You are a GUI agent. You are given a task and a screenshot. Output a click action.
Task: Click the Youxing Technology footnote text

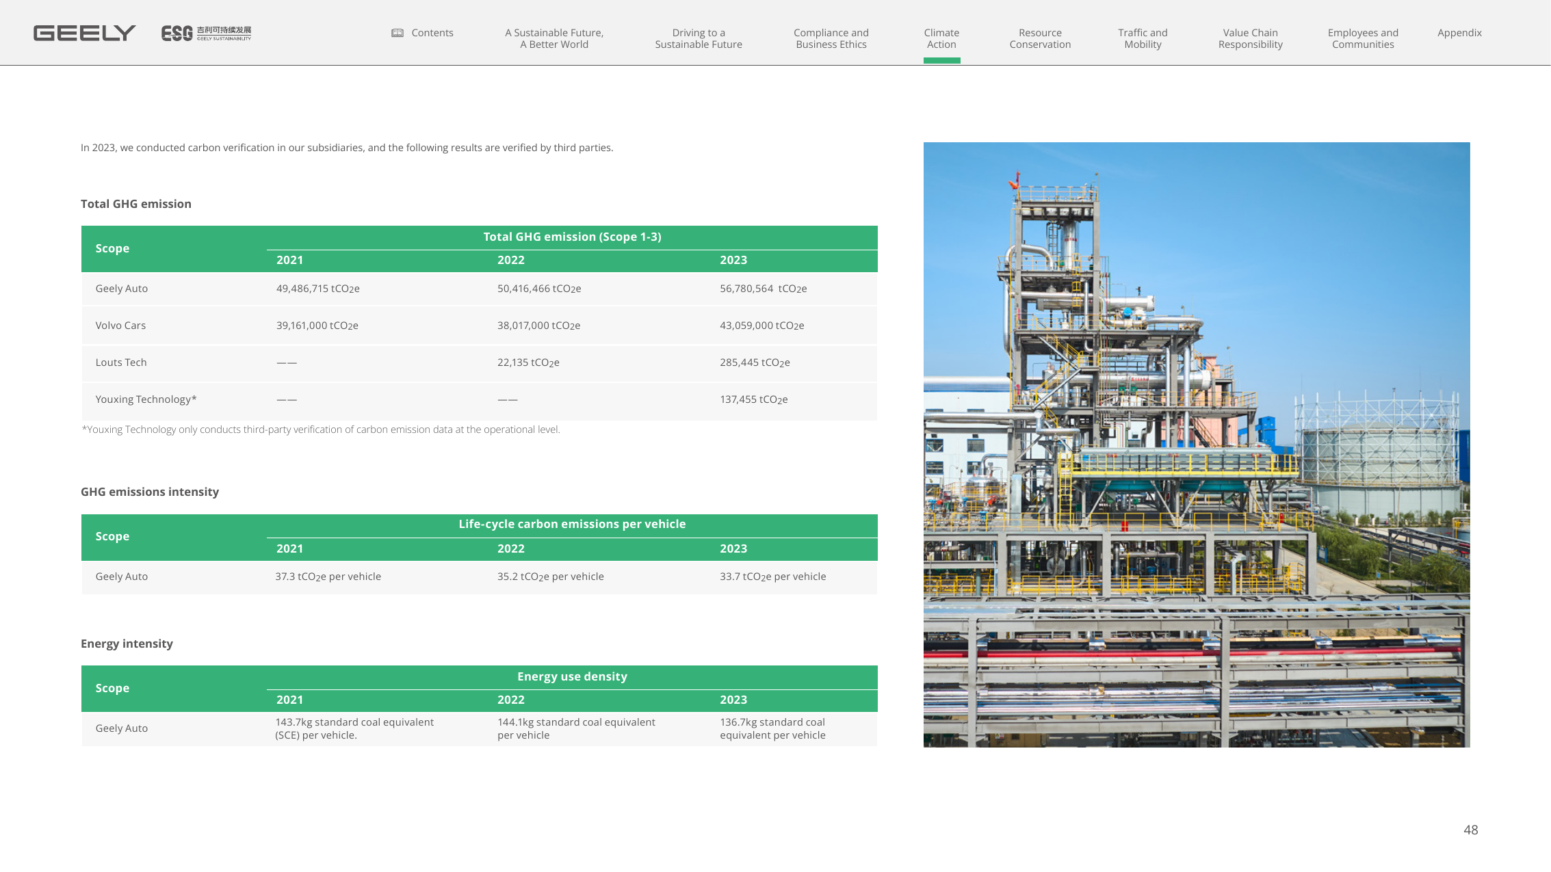pos(321,430)
